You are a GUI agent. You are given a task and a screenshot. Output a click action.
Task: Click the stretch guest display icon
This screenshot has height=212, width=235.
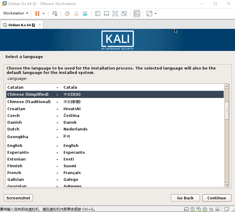[x=149, y=14]
